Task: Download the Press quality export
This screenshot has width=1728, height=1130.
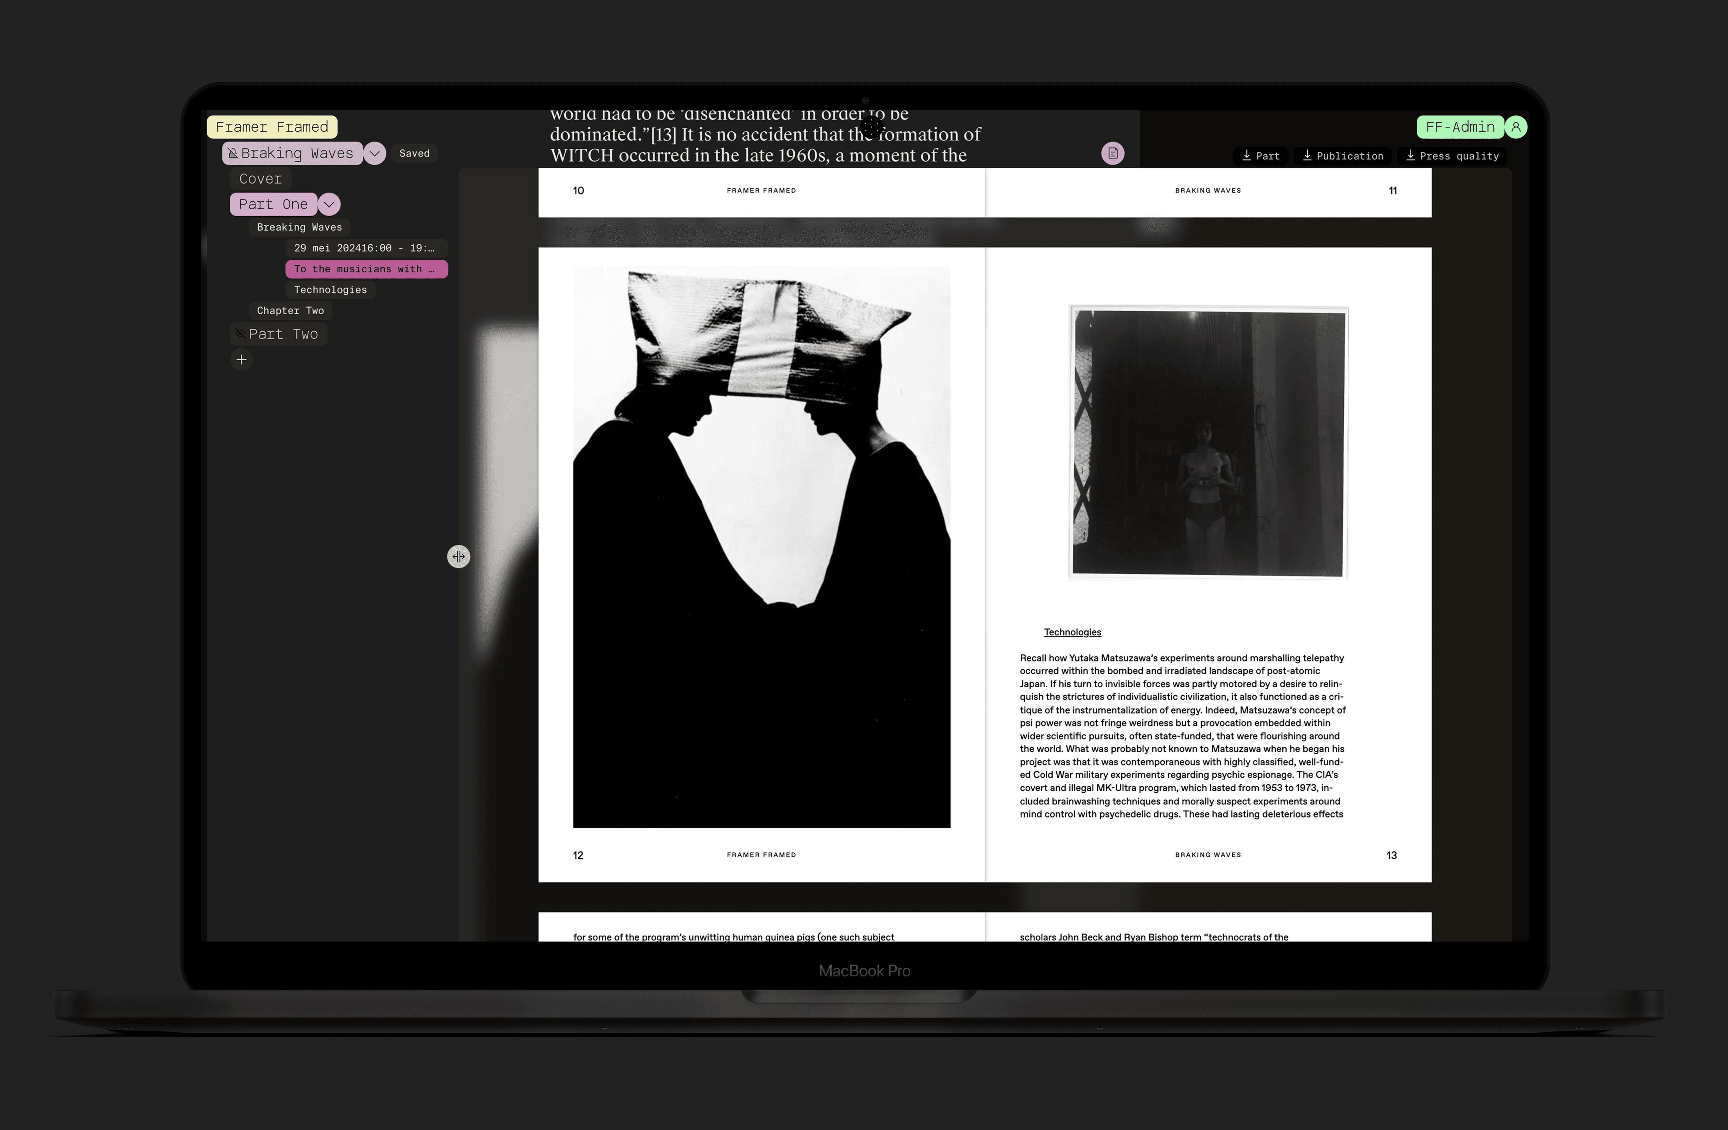Action: click(x=1452, y=156)
